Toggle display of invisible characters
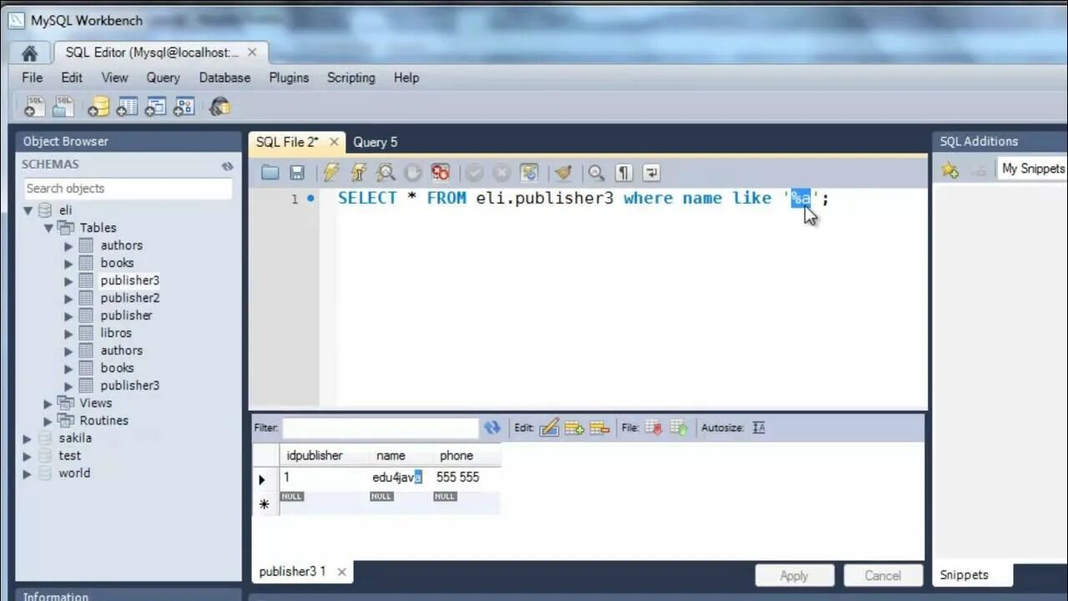The height and width of the screenshot is (601, 1068). pos(623,173)
